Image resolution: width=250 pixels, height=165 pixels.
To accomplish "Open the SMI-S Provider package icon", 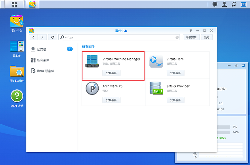I will click(x=156, y=88).
